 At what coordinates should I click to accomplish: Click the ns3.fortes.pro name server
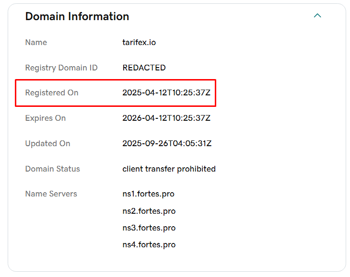(x=149, y=228)
